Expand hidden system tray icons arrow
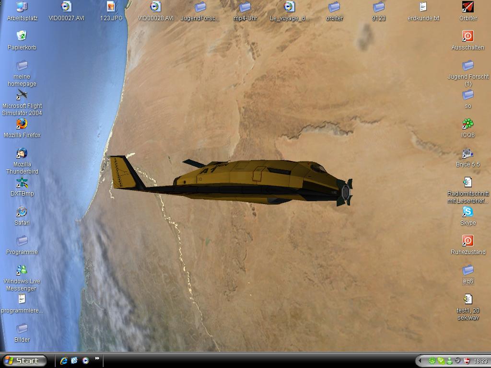 pyautogui.click(x=421, y=361)
